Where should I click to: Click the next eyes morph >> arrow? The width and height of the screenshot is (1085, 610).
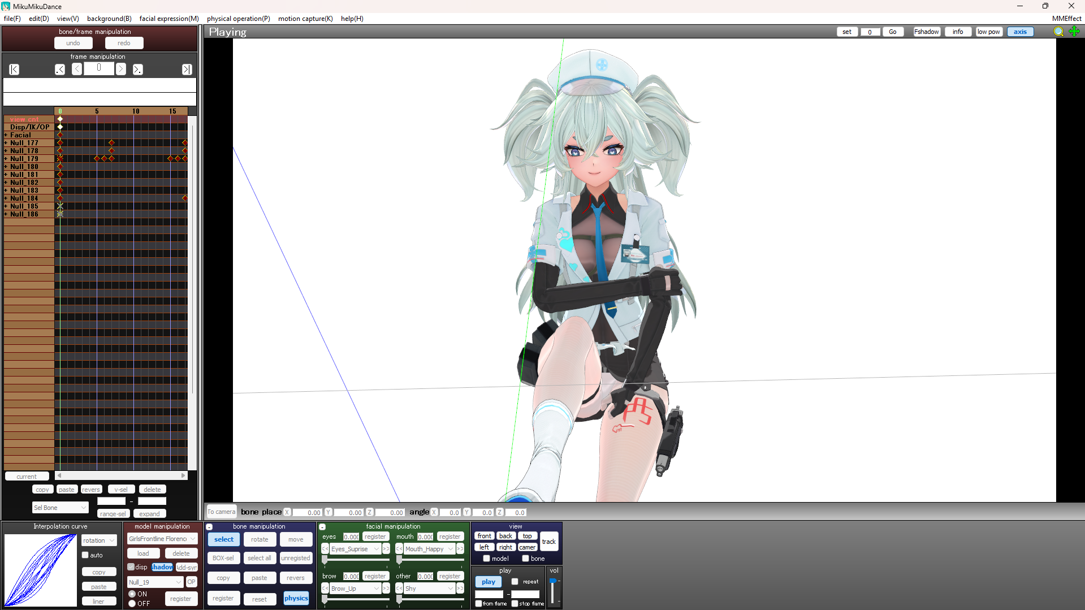pyautogui.click(x=386, y=549)
